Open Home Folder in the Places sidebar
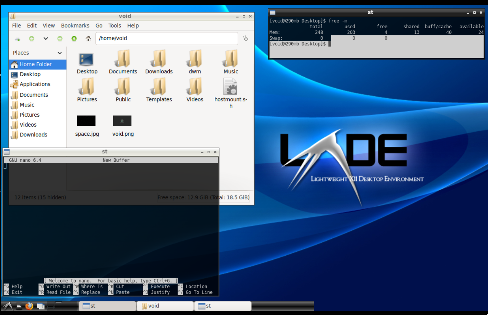Screen dimensions: 488x315 click(x=38, y=64)
